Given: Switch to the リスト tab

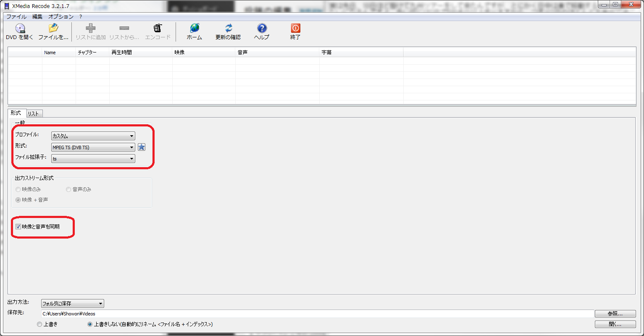Looking at the screenshot, I should click(34, 114).
